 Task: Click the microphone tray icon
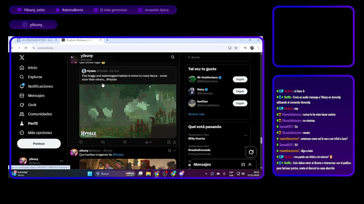[224, 174]
